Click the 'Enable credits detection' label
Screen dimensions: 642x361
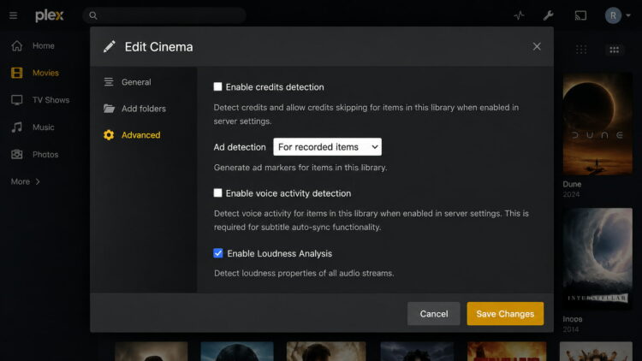[x=275, y=86]
